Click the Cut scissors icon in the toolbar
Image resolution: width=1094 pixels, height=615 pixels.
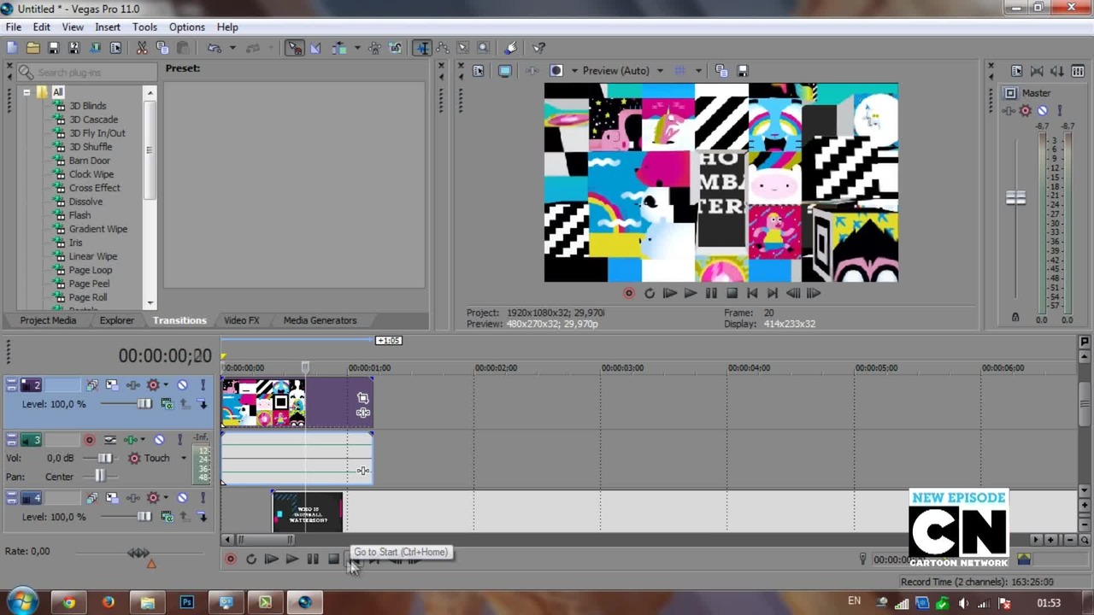click(x=142, y=48)
